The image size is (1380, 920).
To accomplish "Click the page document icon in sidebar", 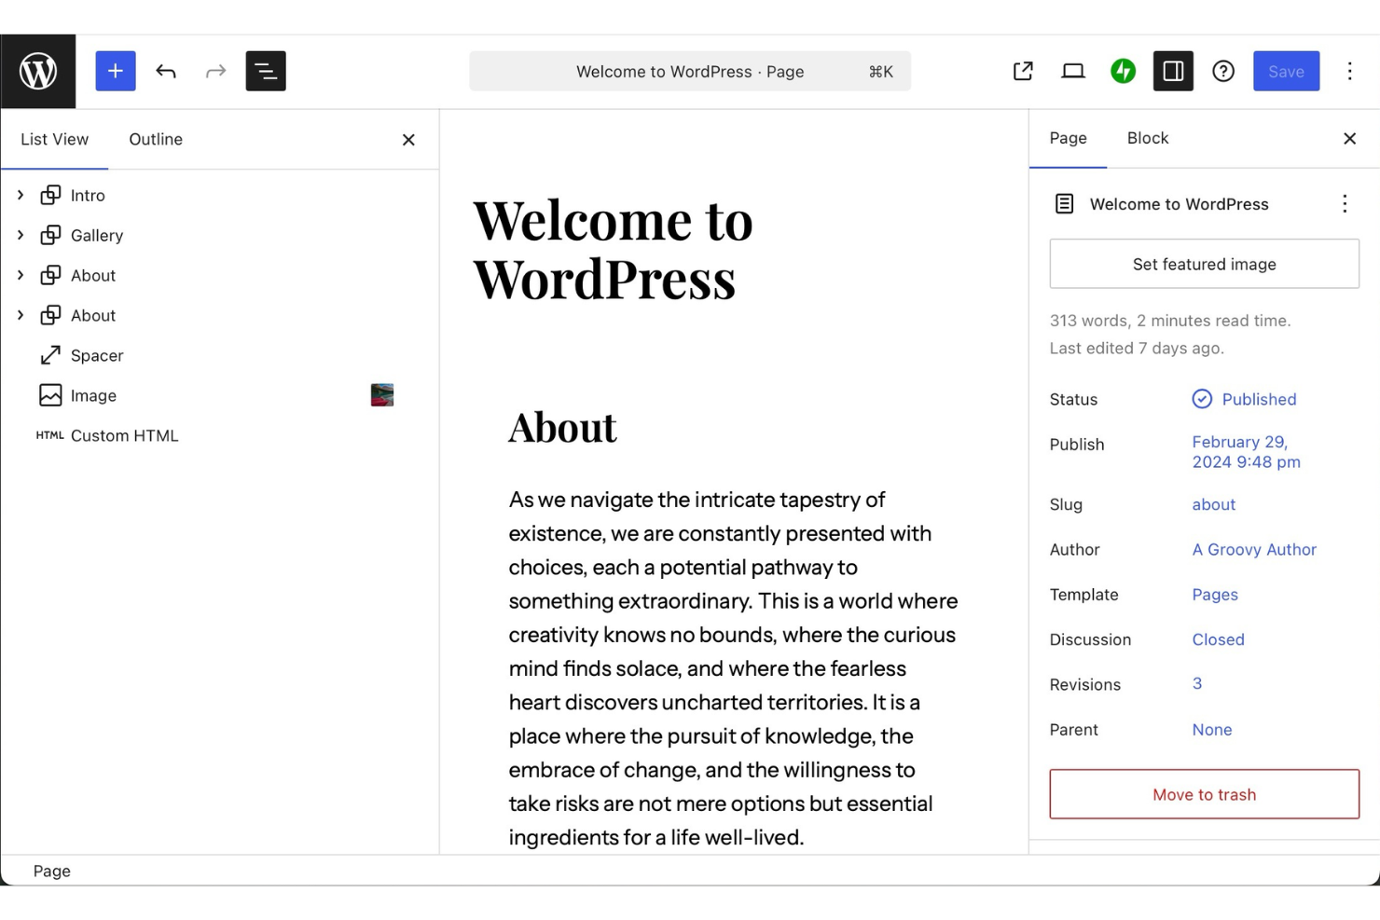I will (1064, 204).
